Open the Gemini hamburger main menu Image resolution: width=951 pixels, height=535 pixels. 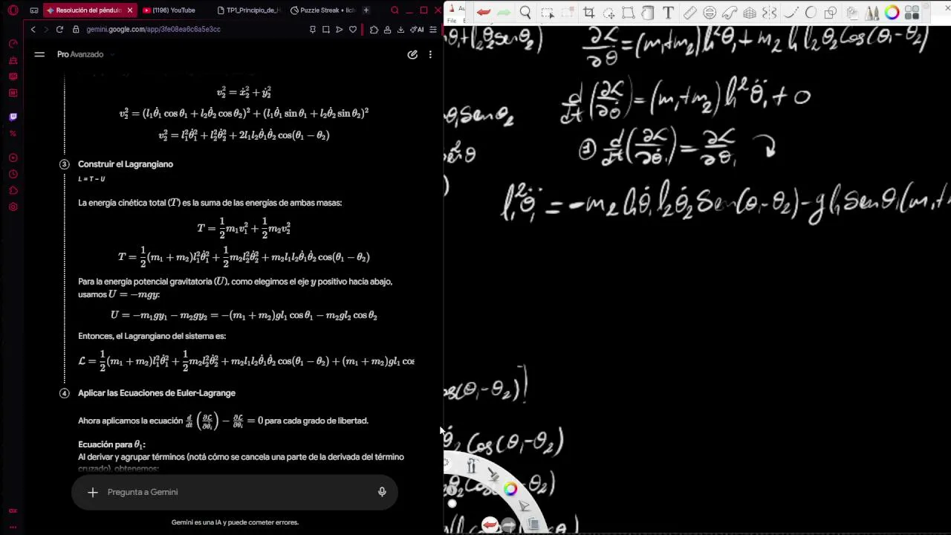coord(39,54)
